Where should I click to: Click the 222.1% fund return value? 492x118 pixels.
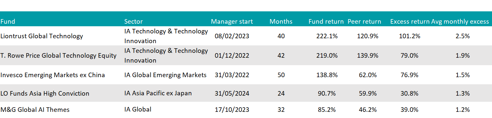327,36
